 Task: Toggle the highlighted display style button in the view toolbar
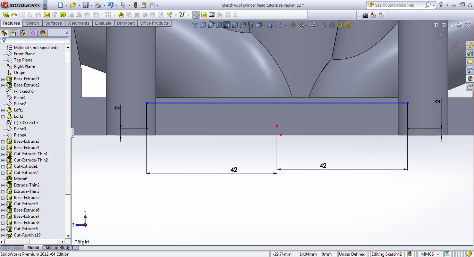pyautogui.click(x=227, y=25)
